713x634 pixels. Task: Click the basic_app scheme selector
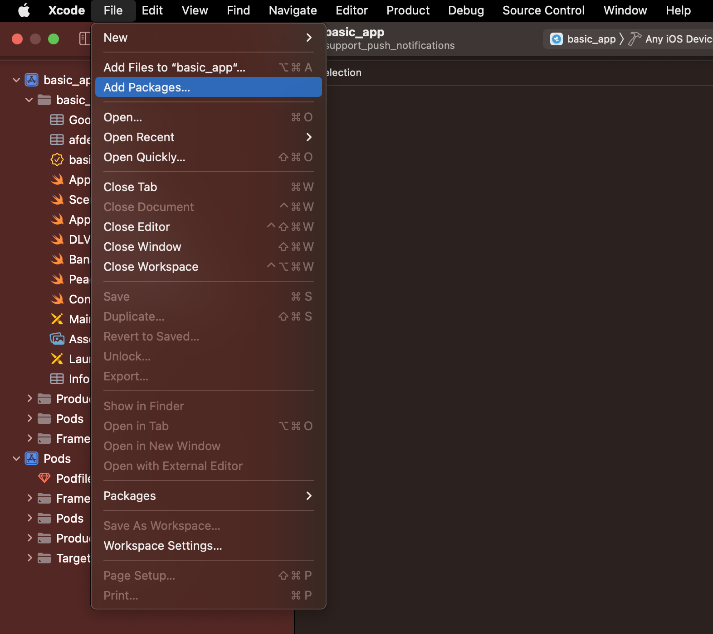(583, 39)
